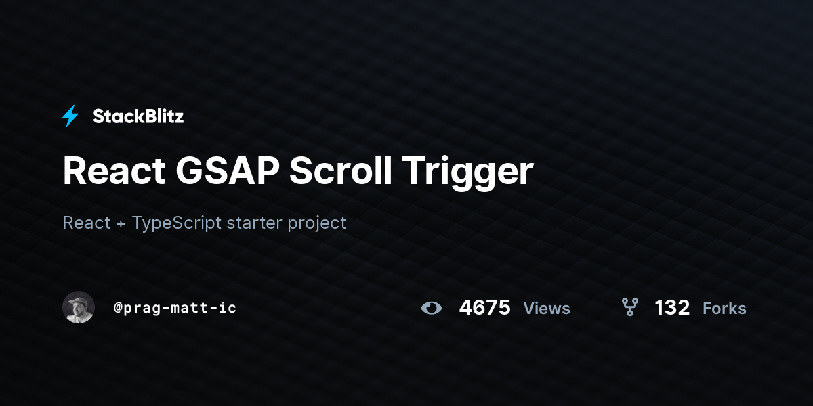Click the fork icon beside 132
Image resolution: width=813 pixels, height=406 pixels.
[630, 308]
